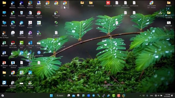Open the Windows Start menu

pos(51,96)
